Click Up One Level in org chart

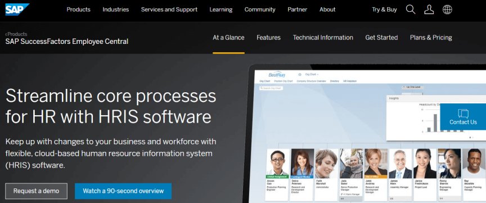click(x=412, y=87)
